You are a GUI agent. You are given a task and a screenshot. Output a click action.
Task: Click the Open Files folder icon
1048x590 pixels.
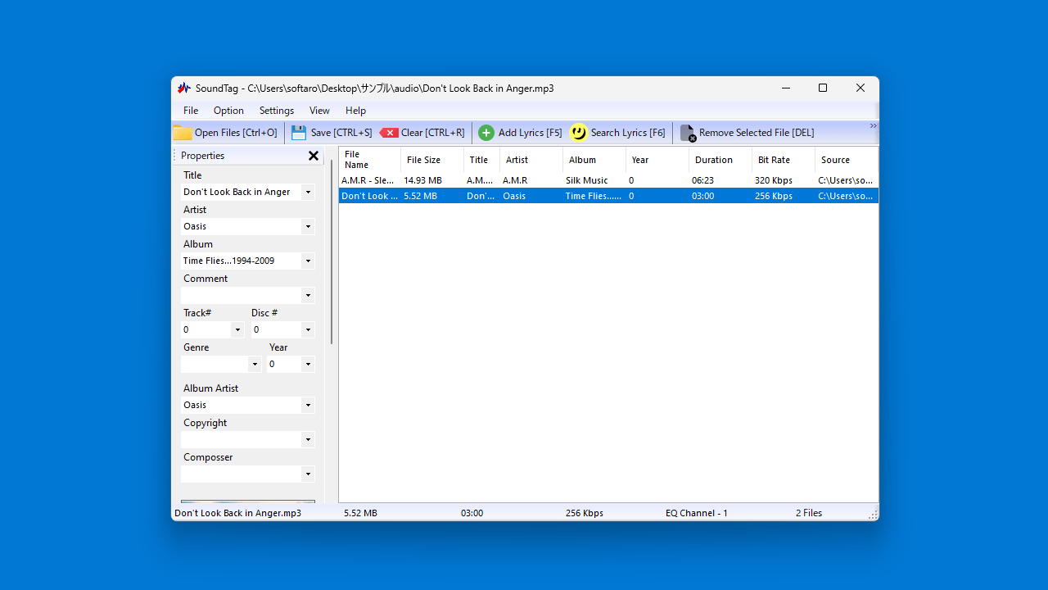pyautogui.click(x=183, y=133)
